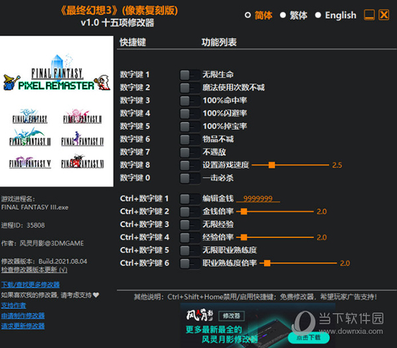Enable 魔法使用次数不减 switch
This screenshot has height=348, width=397.
pyautogui.click(x=190, y=88)
